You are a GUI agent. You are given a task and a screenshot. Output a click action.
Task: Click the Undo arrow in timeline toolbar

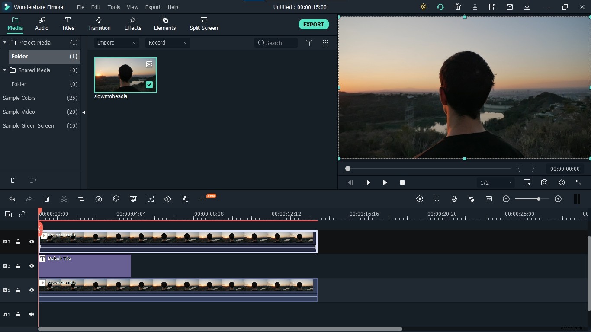click(x=12, y=199)
